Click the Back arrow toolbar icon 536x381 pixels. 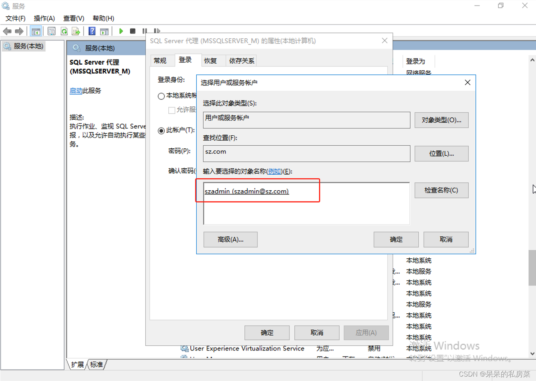(x=7, y=31)
